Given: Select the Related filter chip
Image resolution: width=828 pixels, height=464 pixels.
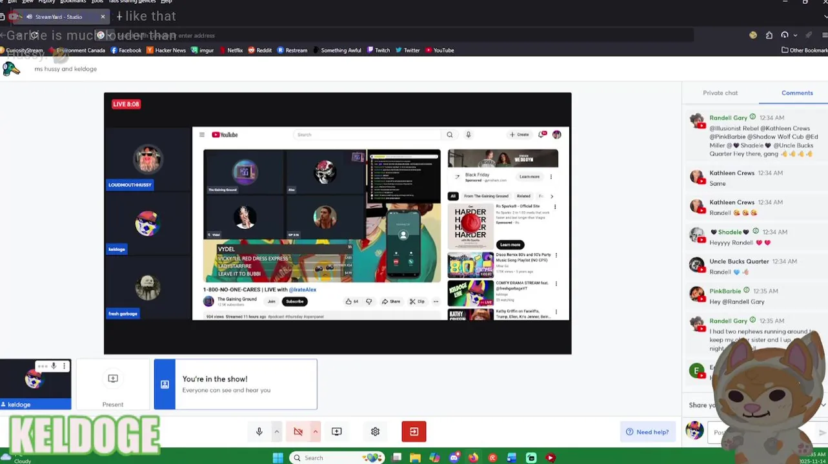Looking at the screenshot, I should [x=523, y=196].
